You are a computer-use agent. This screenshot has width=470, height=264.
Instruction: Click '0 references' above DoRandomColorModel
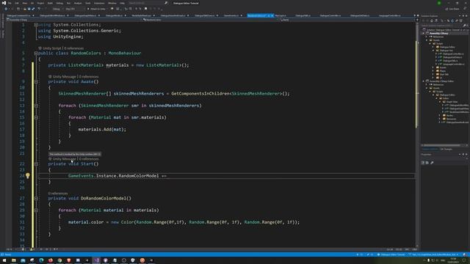click(58, 194)
